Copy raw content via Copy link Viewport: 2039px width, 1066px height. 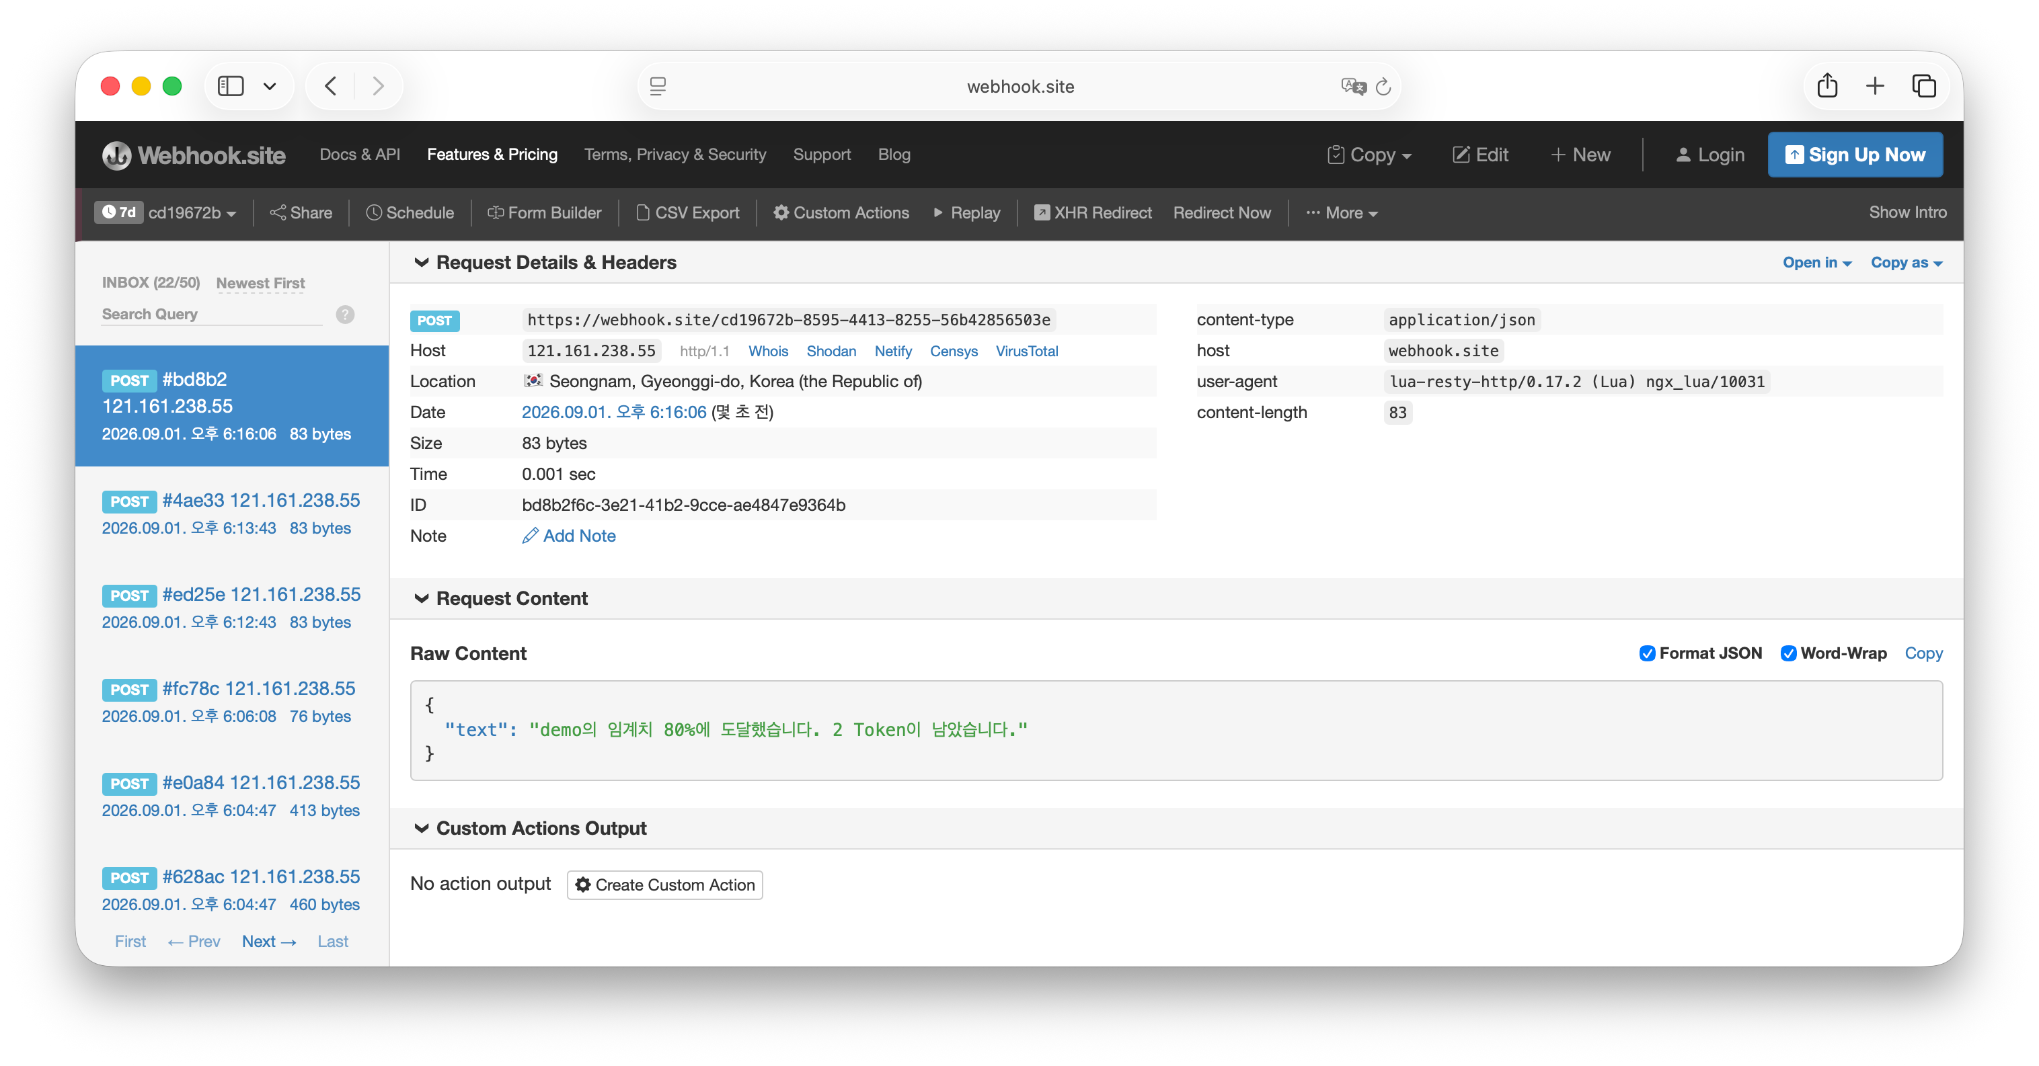[x=1923, y=654]
